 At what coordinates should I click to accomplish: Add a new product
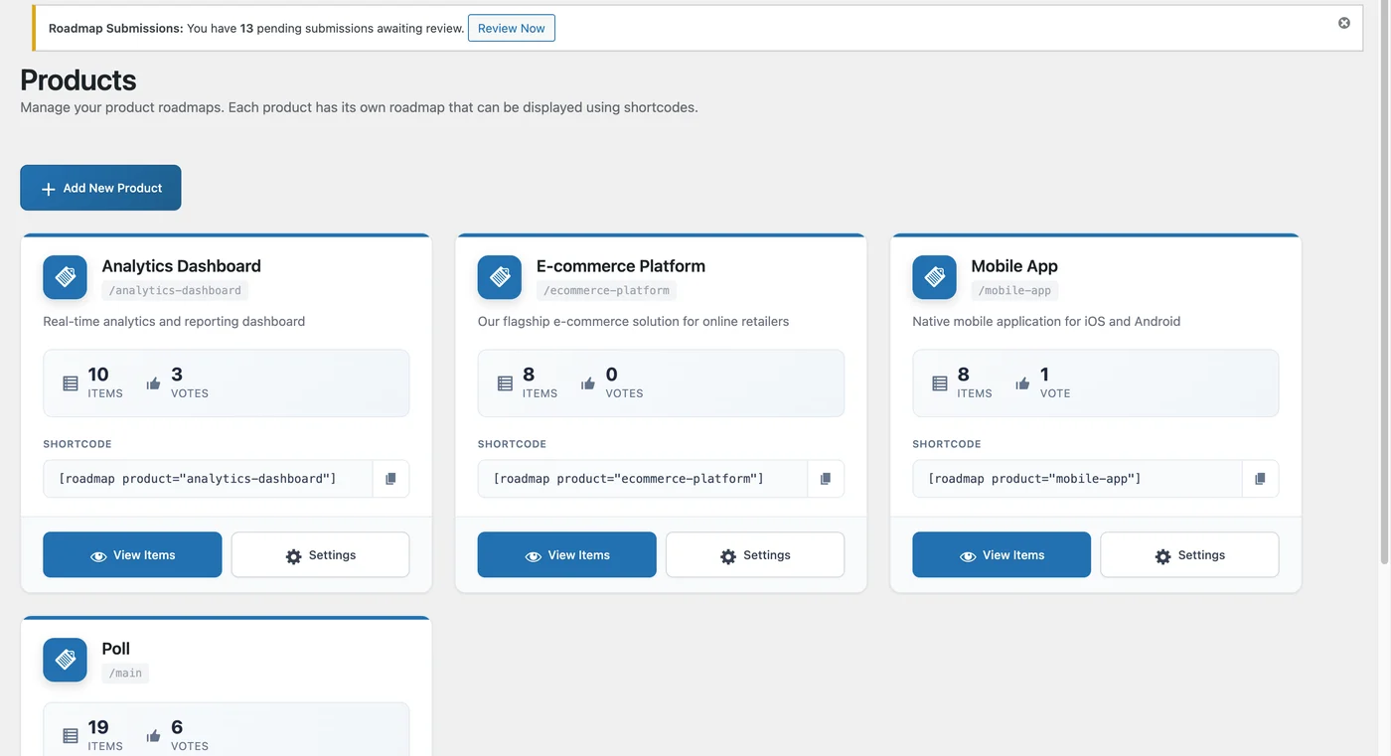click(100, 188)
